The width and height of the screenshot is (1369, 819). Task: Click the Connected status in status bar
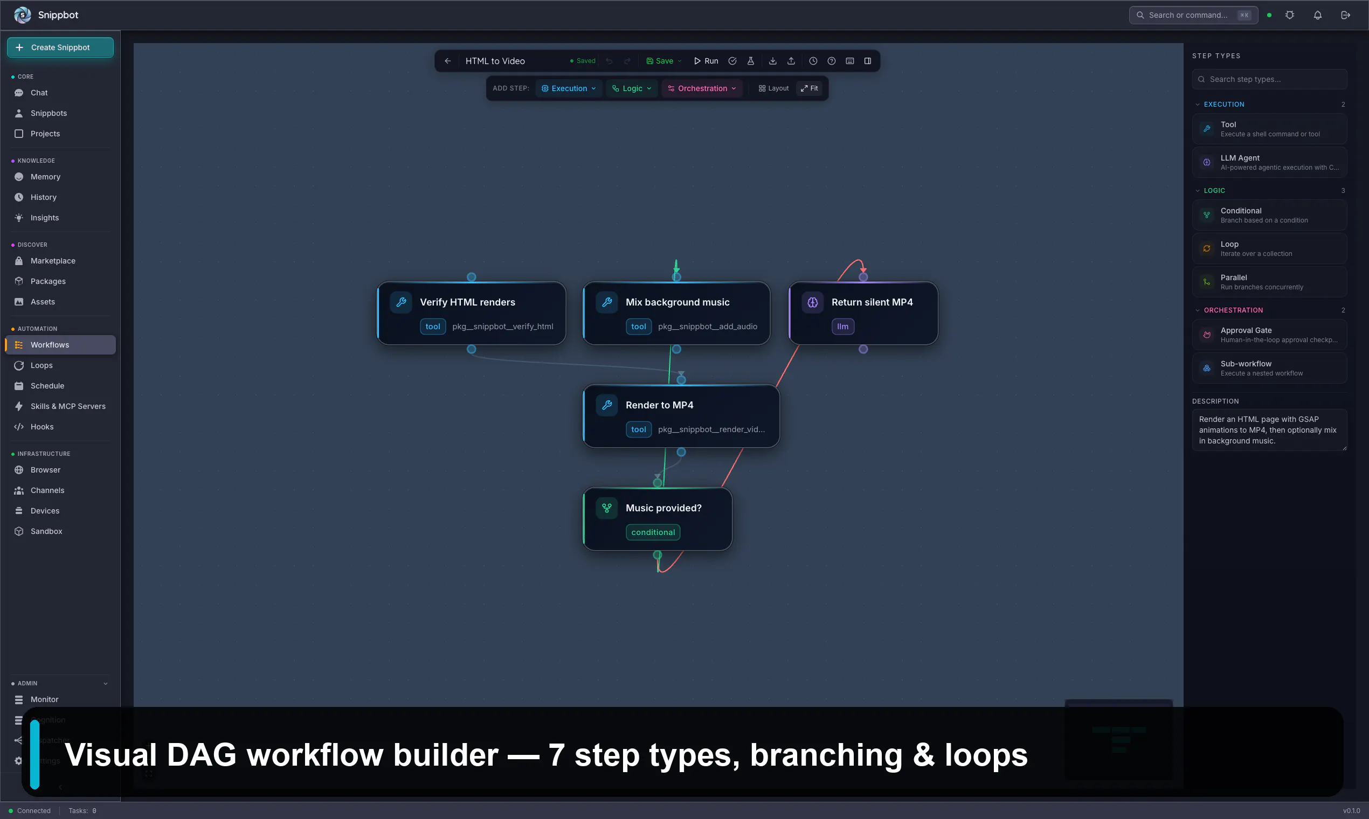click(30, 811)
